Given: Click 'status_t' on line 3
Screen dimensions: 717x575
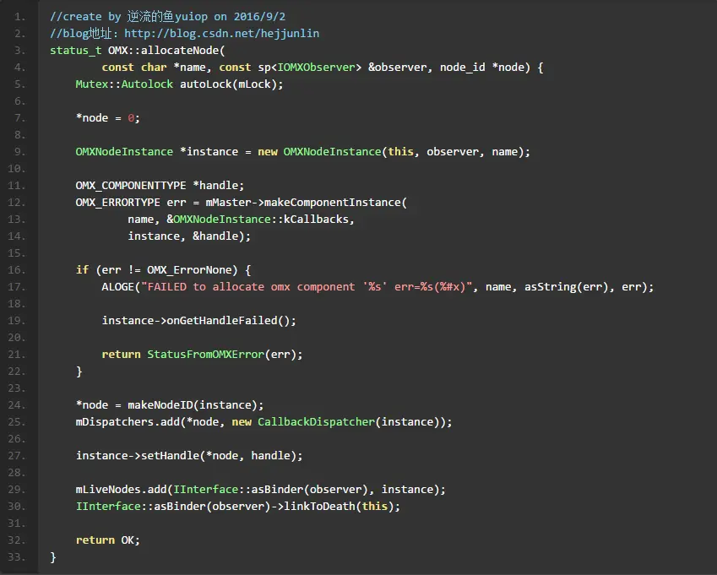Looking at the screenshot, I should point(75,51).
